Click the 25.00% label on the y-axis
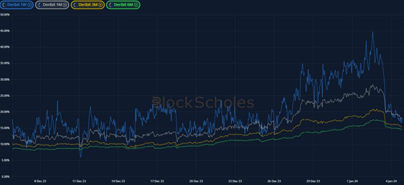Image resolution: width=404 pixels, height=185 pixels. coord(5,96)
